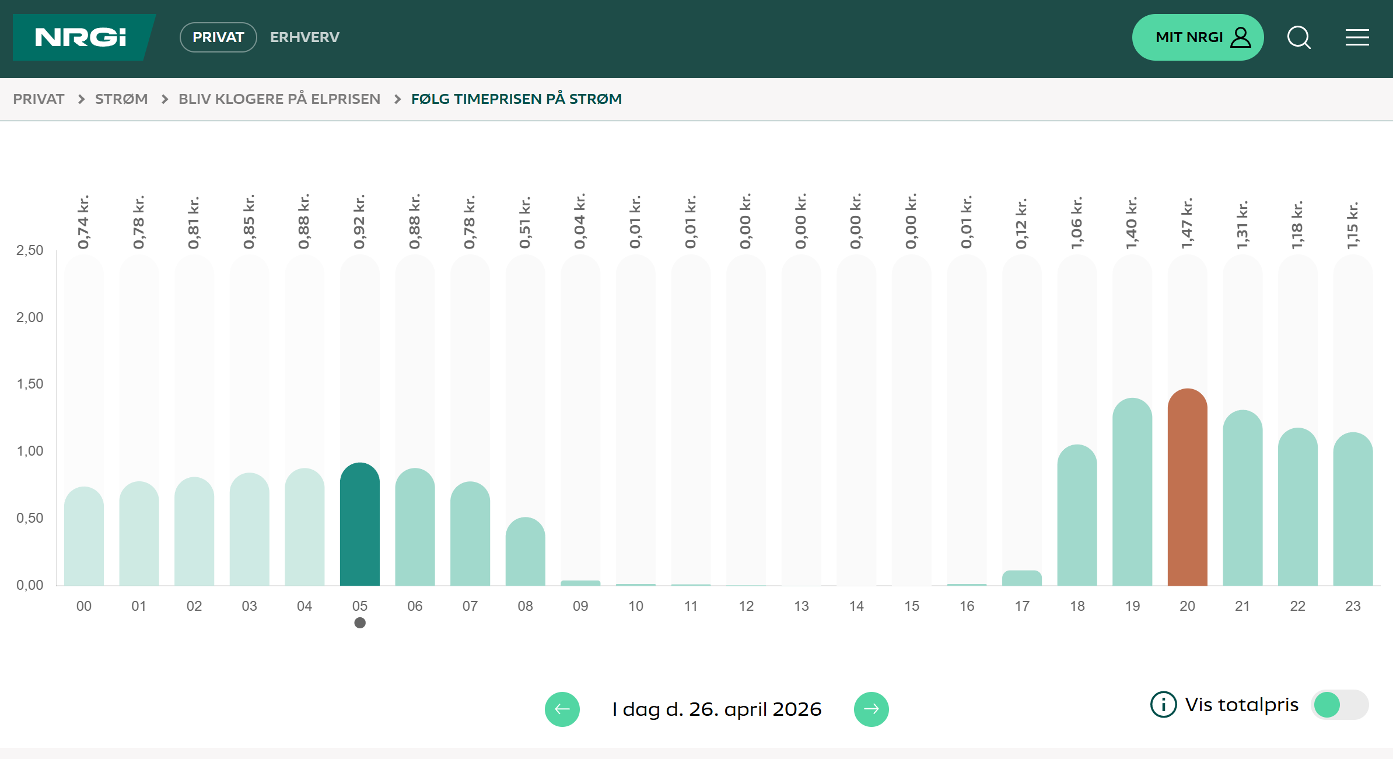The width and height of the screenshot is (1393, 759).
Task: Click the user profile icon in MIT NRGI
Action: tap(1240, 37)
